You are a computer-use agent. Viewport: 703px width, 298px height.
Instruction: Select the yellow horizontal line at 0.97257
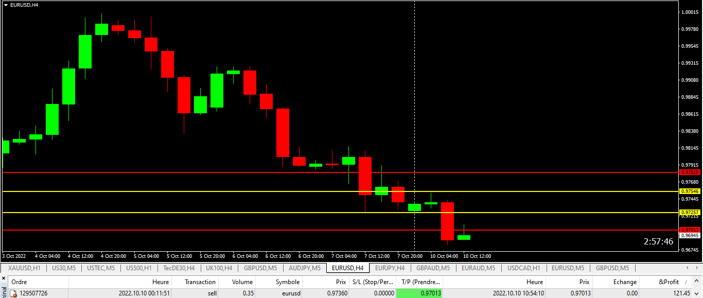coord(340,213)
